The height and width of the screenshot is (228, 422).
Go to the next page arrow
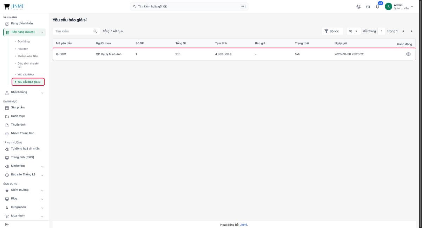point(411,31)
